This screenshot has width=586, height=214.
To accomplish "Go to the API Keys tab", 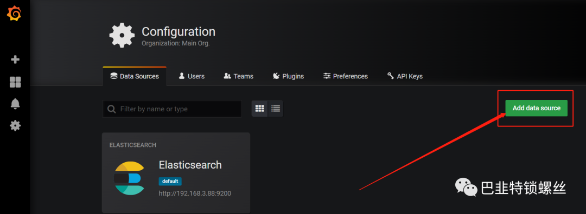I will pos(405,76).
